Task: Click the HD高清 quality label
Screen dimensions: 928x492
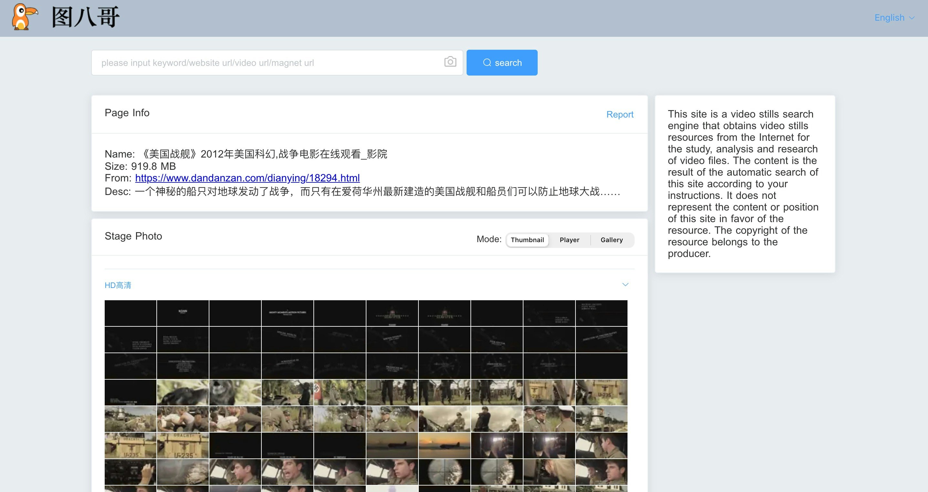Action: click(x=118, y=285)
